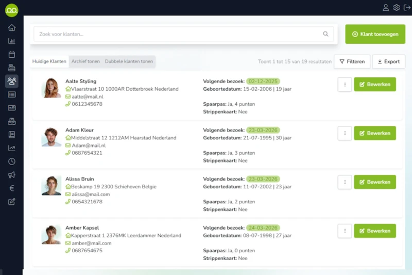Click Bewerken for Adam Kleur
The height and width of the screenshot is (275, 412).
click(x=374, y=133)
